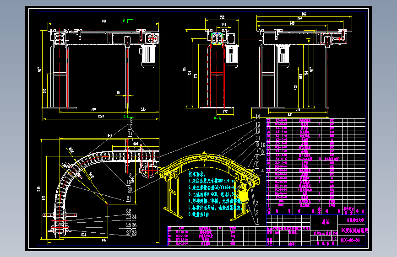Click the 总装 title in the title block

tap(326, 222)
